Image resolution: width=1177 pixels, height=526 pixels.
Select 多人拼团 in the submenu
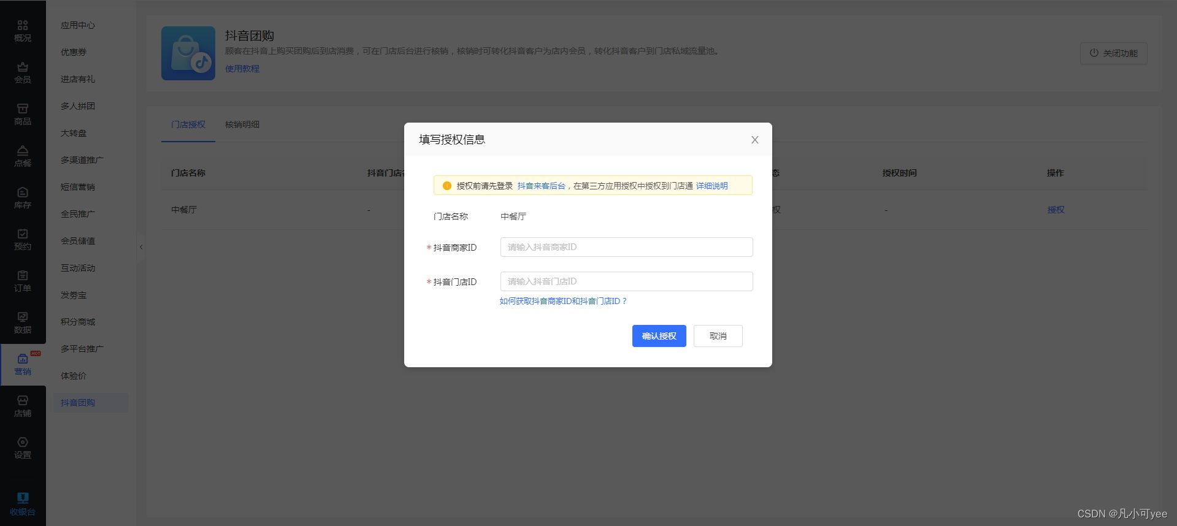78,106
